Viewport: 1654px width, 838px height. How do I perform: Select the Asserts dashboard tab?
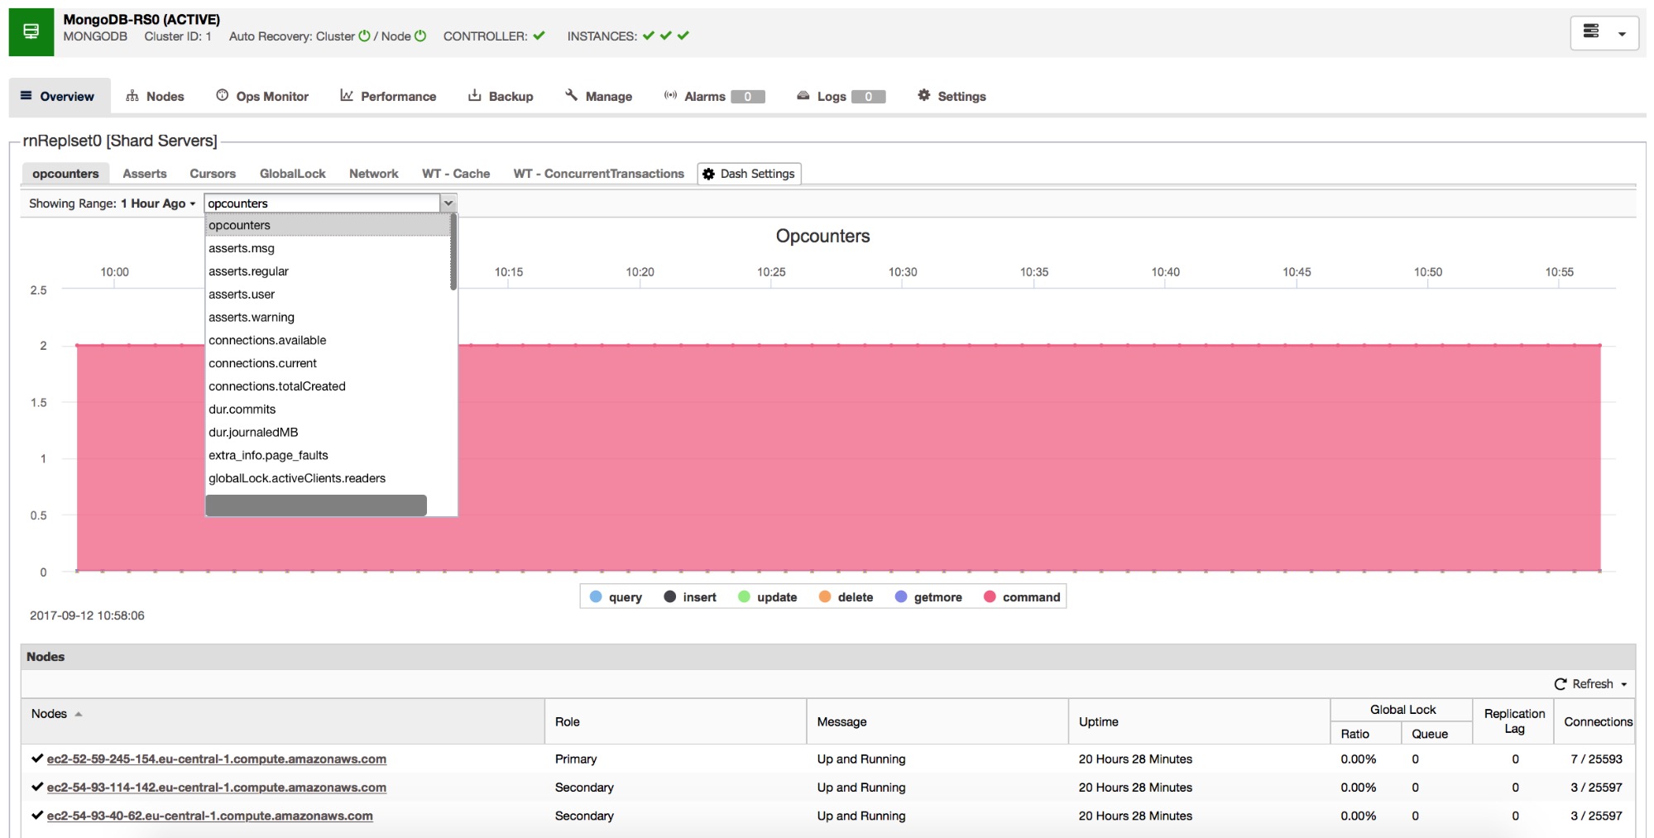pyautogui.click(x=145, y=174)
